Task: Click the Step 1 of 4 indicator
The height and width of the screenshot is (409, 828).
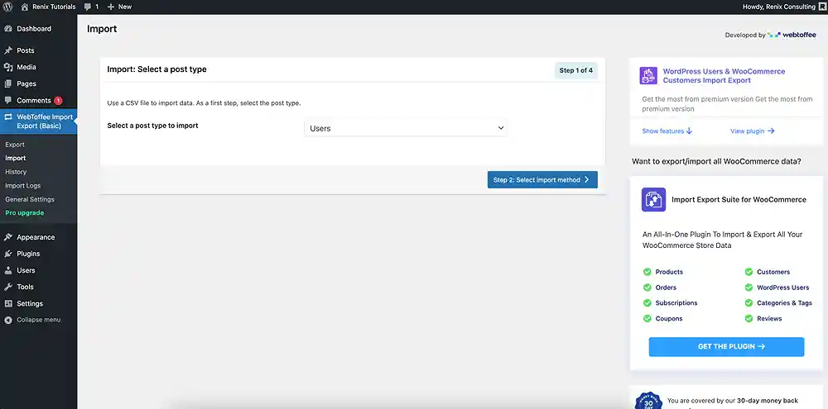Action: [575, 70]
